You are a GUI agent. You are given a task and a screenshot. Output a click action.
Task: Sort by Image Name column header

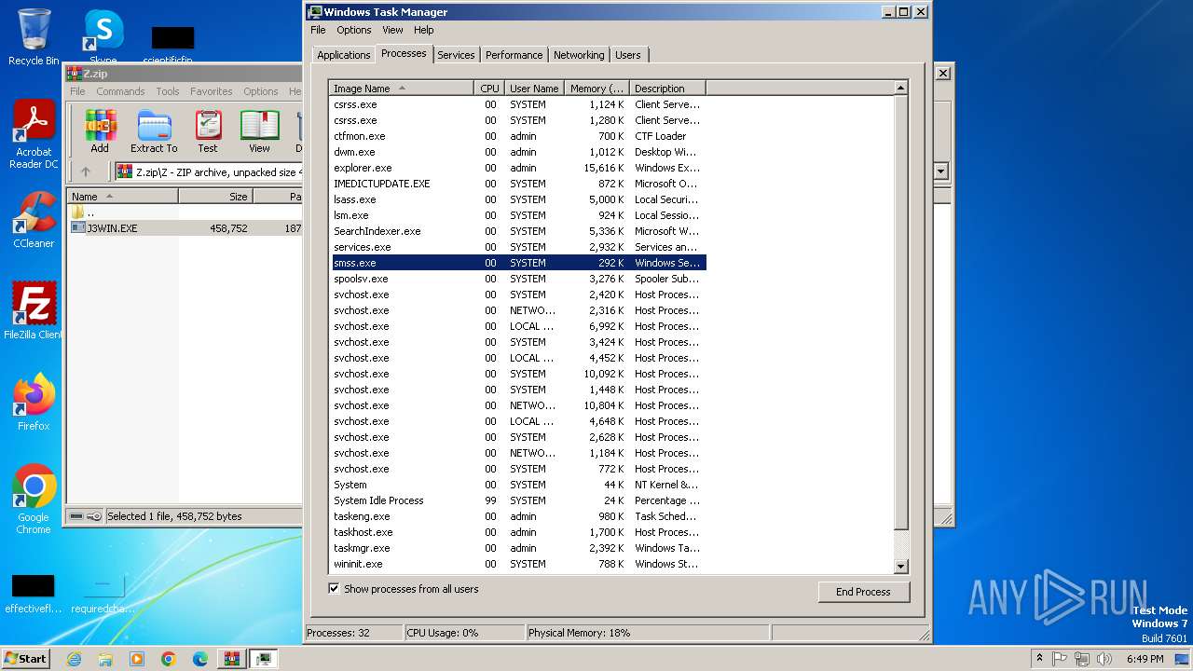click(x=402, y=89)
